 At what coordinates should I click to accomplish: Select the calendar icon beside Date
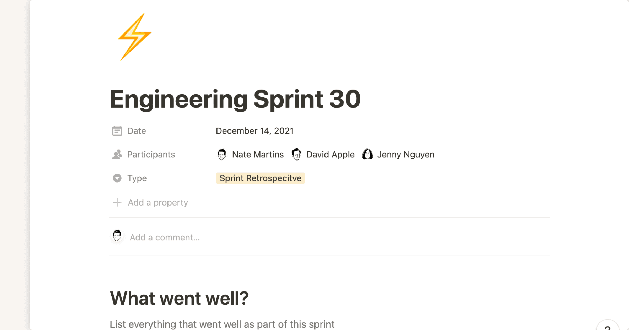click(117, 130)
